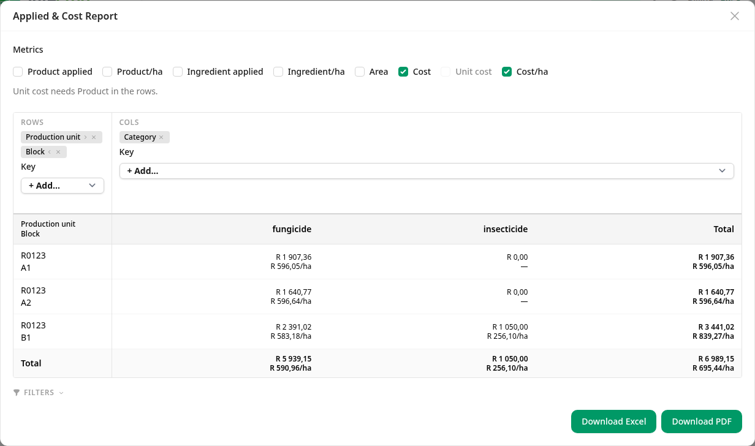
Task: Check the Ingredient applied metric
Action: coord(178,72)
